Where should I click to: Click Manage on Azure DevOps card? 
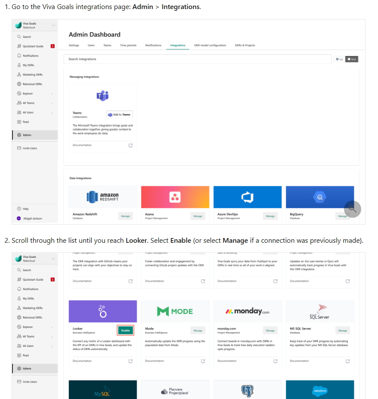pos(270,216)
